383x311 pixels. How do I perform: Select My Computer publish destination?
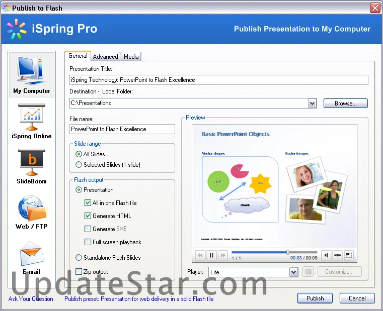point(32,75)
